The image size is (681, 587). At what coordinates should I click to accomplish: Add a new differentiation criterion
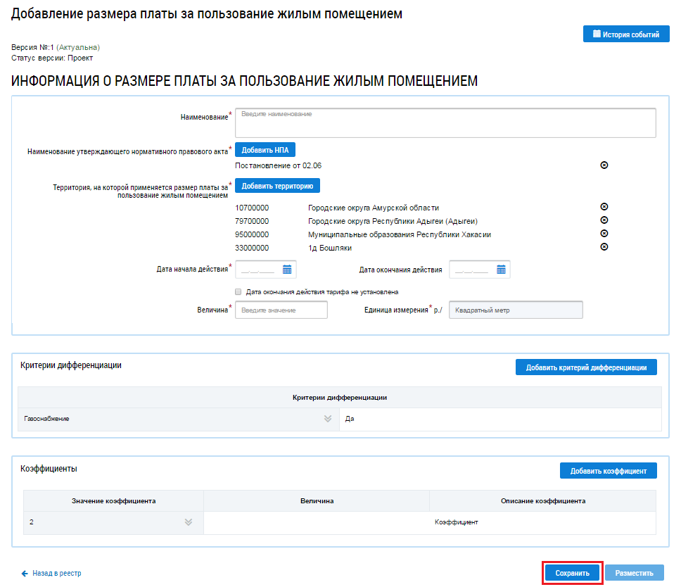(x=586, y=367)
